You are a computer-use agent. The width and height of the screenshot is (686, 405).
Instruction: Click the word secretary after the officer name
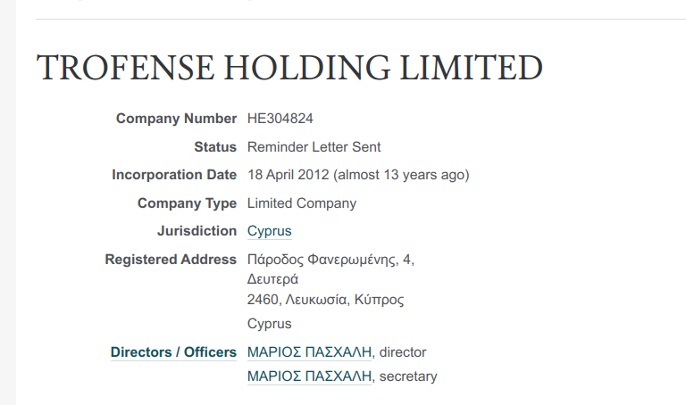point(408,376)
